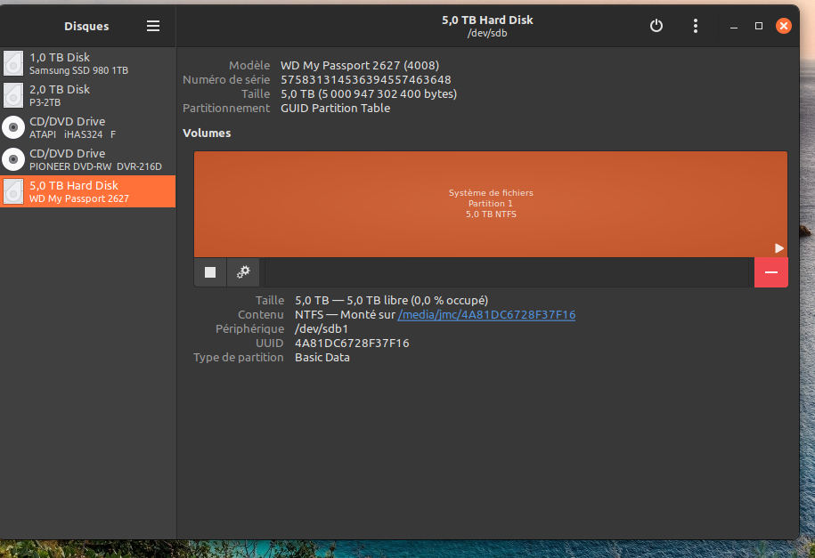
Task: Select the 1,0 TB Disk Samsung SSD
Action: [x=88, y=63]
